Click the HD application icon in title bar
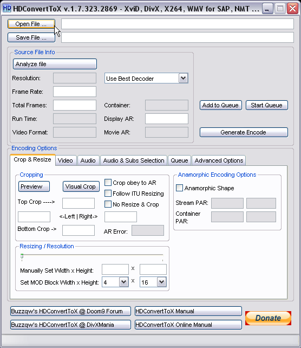Image resolution: width=301 pixels, height=348 pixels. (7, 9)
